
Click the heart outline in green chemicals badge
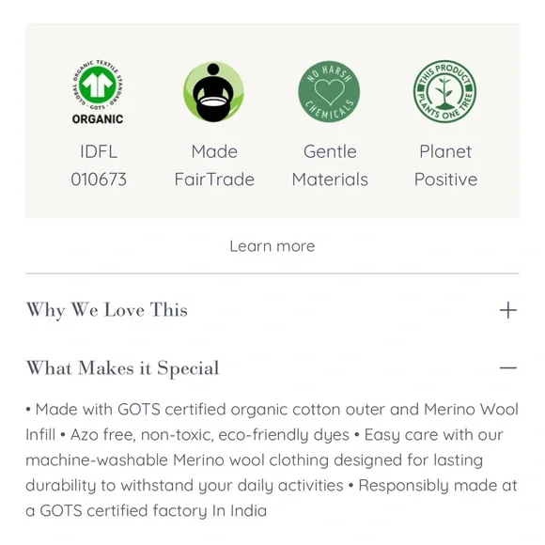[x=329, y=92]
